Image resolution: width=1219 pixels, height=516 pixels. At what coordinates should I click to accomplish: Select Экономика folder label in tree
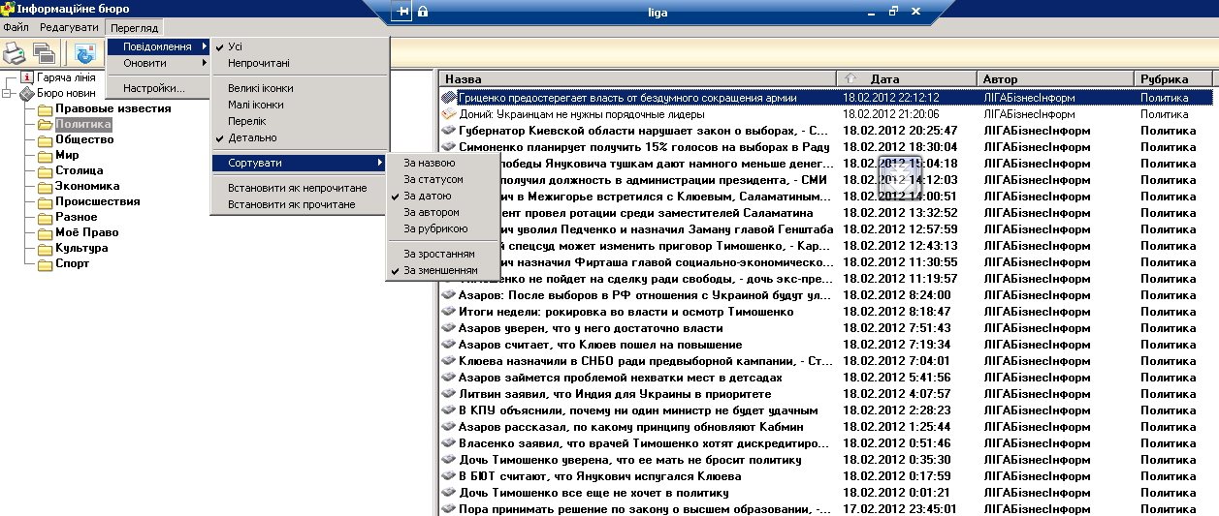(x=87, y=186)
